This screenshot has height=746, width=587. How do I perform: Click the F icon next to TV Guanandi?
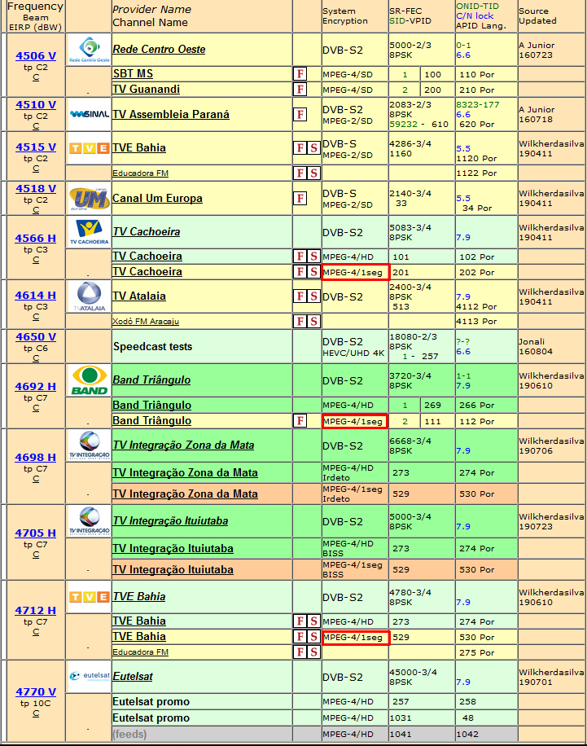300,90
